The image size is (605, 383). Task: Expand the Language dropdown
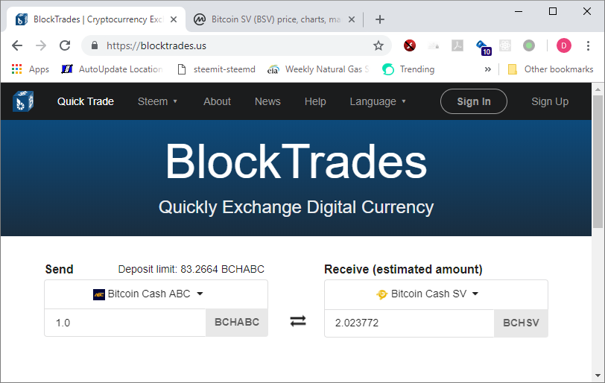click(378, 101)
